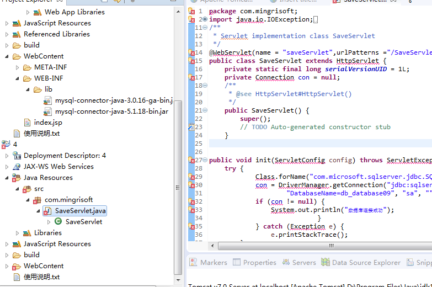The width and height of the screenshot is (432, 287).
Task: Click the src source folder icon
Action: click(x=26, y=189)
